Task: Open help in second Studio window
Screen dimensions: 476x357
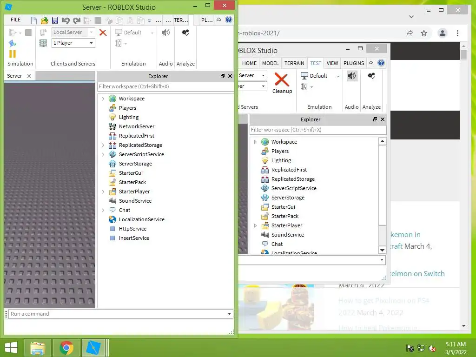Action: (x=381, y=63)
